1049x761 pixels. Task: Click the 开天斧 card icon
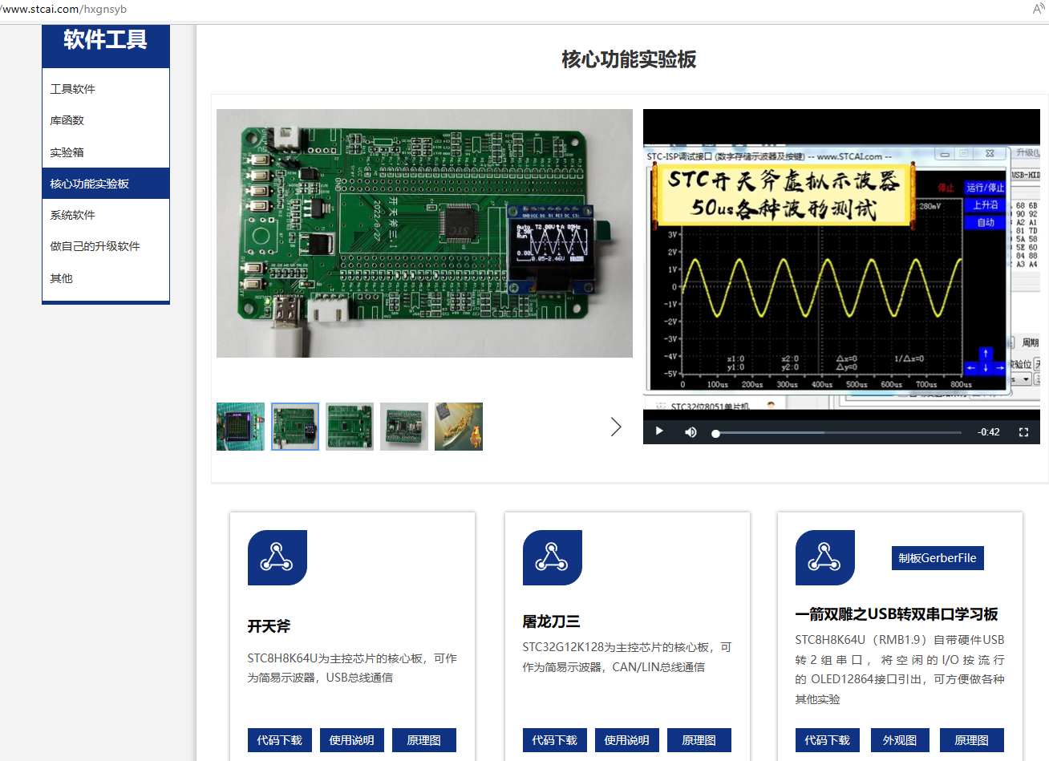click(x=277, y=557)
